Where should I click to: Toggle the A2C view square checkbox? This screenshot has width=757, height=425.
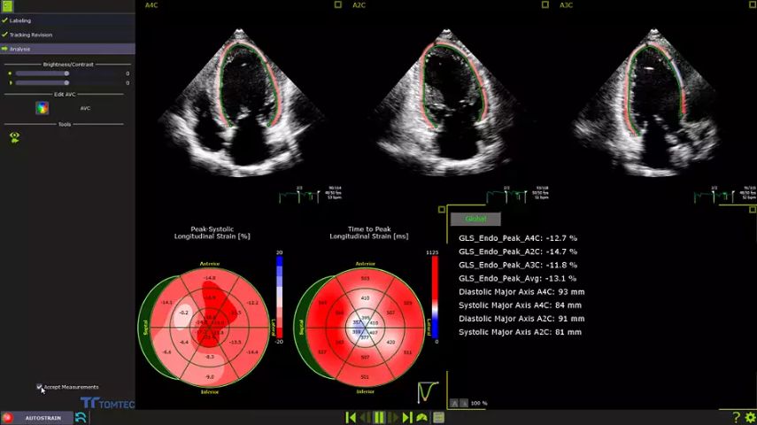pos(545,5)
